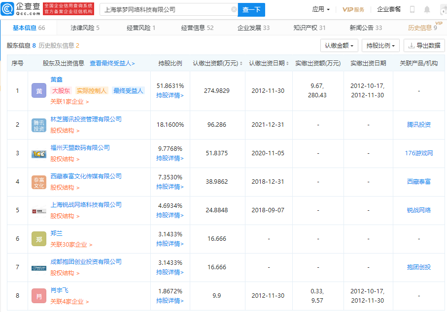Open the 西藏泰富 related institution link
Screen dimensions: 447x312
(x=419, y=182)
